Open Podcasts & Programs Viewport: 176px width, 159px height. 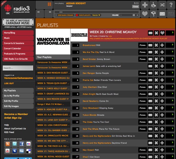coord(18,54)
